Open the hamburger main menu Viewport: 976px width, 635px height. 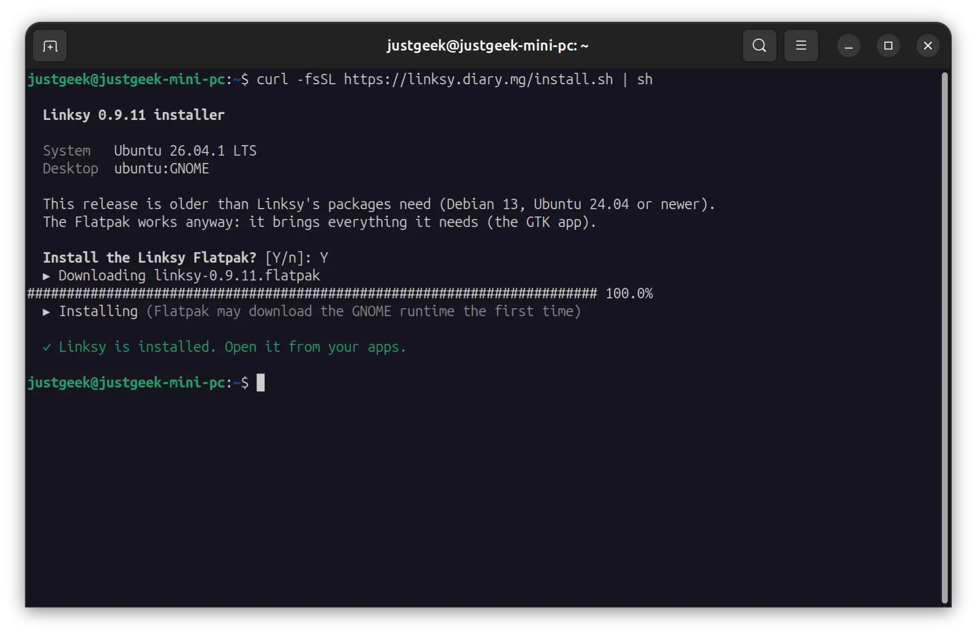pos(801,46)
